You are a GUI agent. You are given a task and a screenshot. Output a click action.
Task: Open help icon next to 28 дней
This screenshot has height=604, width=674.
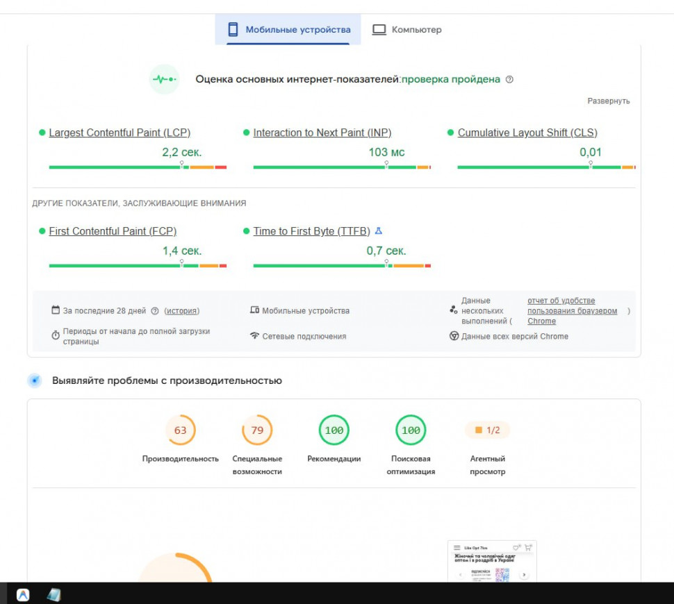pyautogui.click(x=155, y=310)
